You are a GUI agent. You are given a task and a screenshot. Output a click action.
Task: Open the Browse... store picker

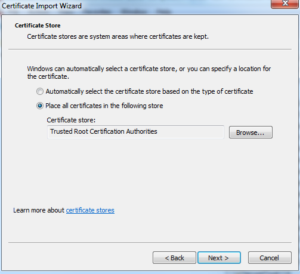(250, 132)
